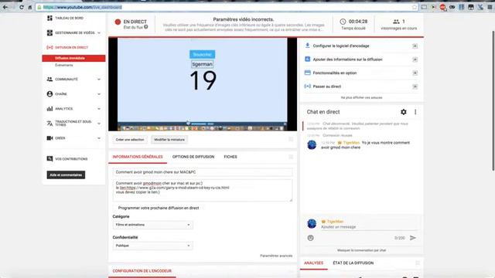Image resolution: width=495 pixels, height=278 pixels.
Task: Open the emoji picker in chat
Action: [x=311, y=238]
